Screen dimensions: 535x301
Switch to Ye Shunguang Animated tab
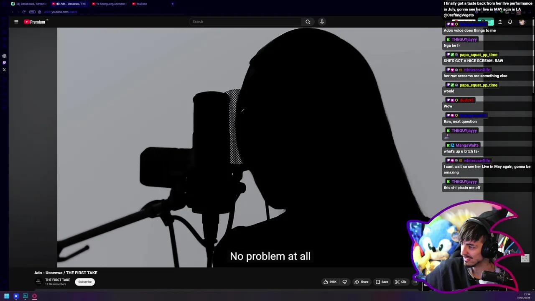click(x=109, y=4)
